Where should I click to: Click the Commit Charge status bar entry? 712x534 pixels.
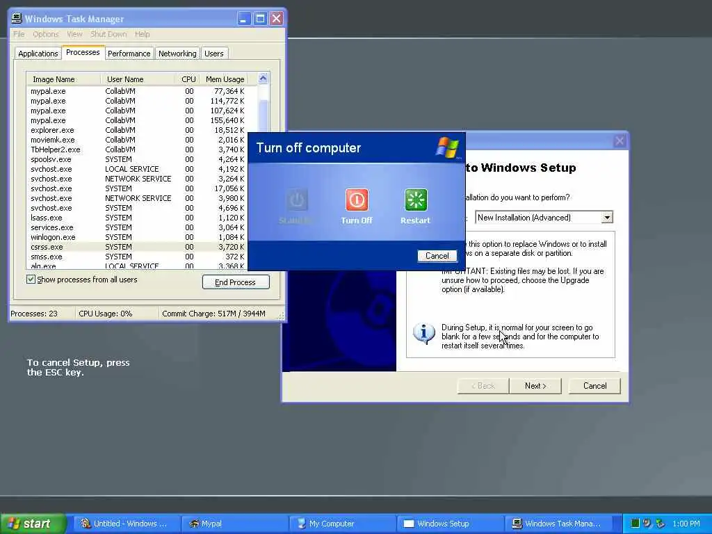pyautogui.click(x=213, y=314)
